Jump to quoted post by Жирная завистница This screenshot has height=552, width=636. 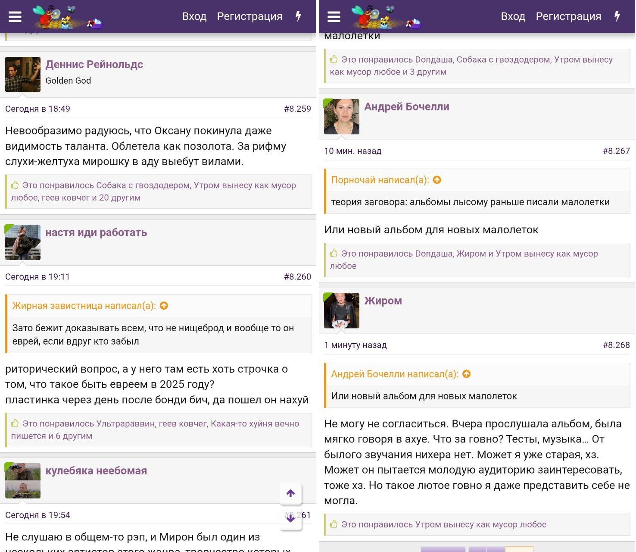pyautogui.click(x=164, y=306)
